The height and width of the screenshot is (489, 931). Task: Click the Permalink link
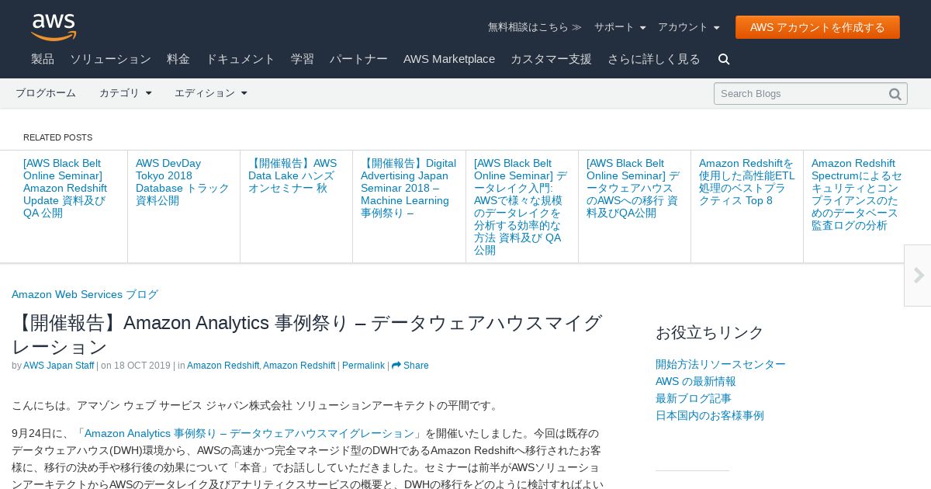point(363,366)
